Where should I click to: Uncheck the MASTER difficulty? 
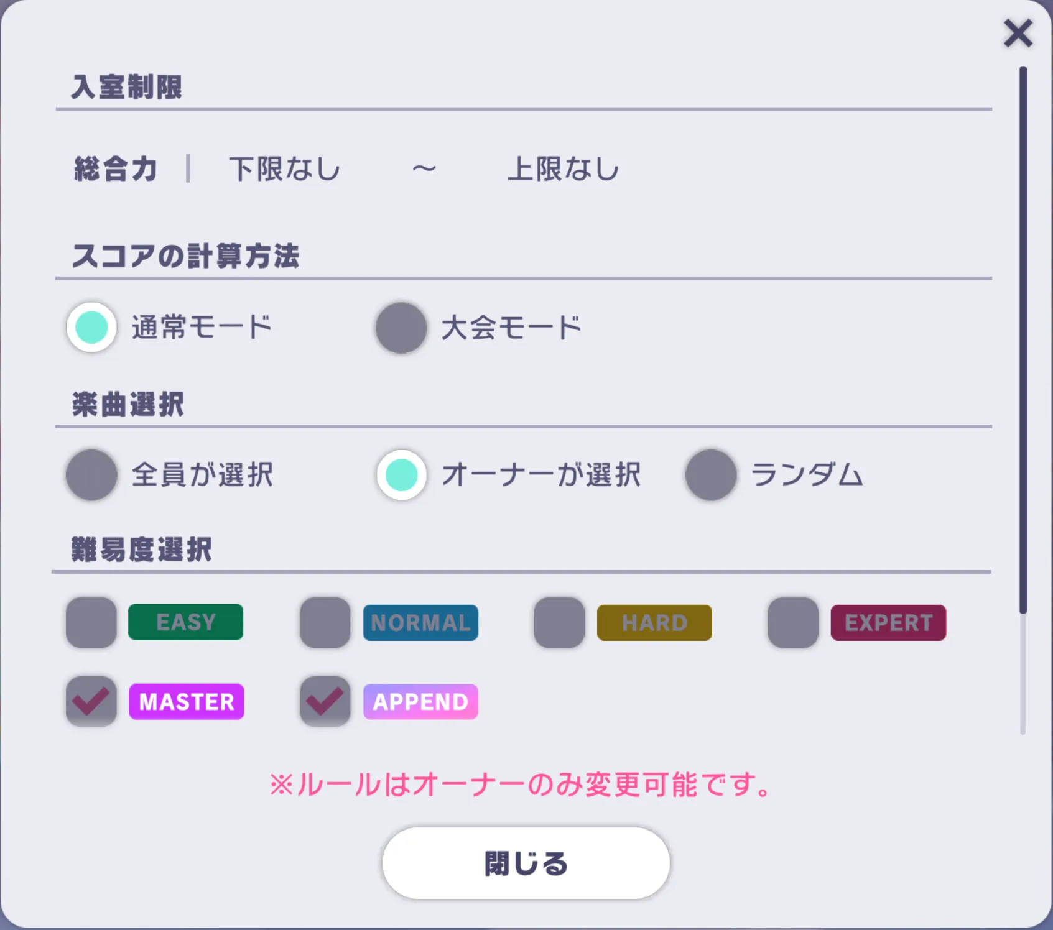91,701
